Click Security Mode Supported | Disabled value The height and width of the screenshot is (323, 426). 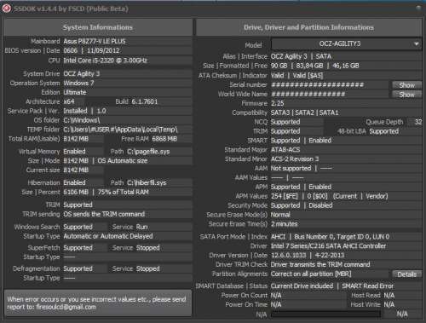pyautogui.click(x=302, y=205)
